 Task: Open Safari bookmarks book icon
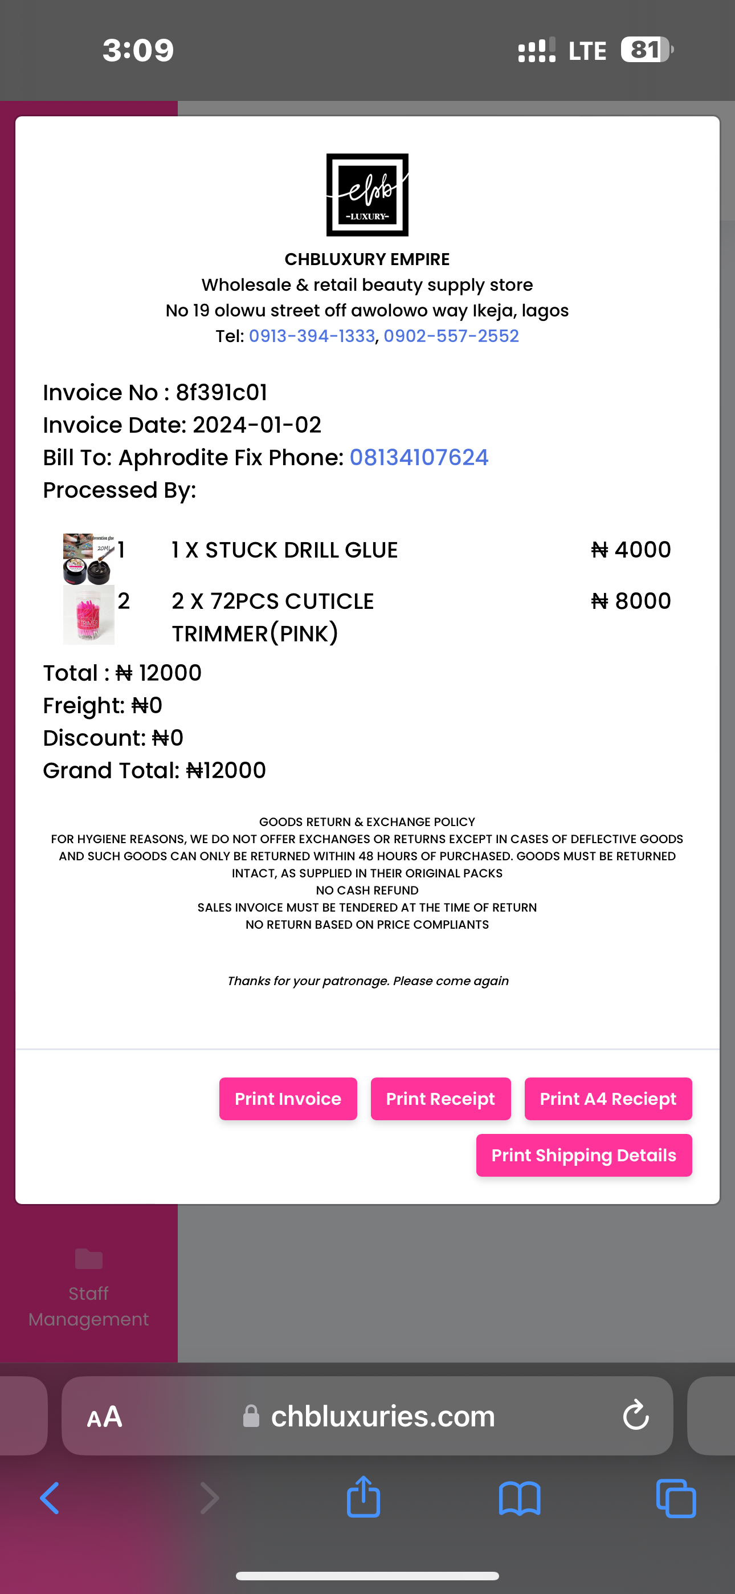point(520,1498)
